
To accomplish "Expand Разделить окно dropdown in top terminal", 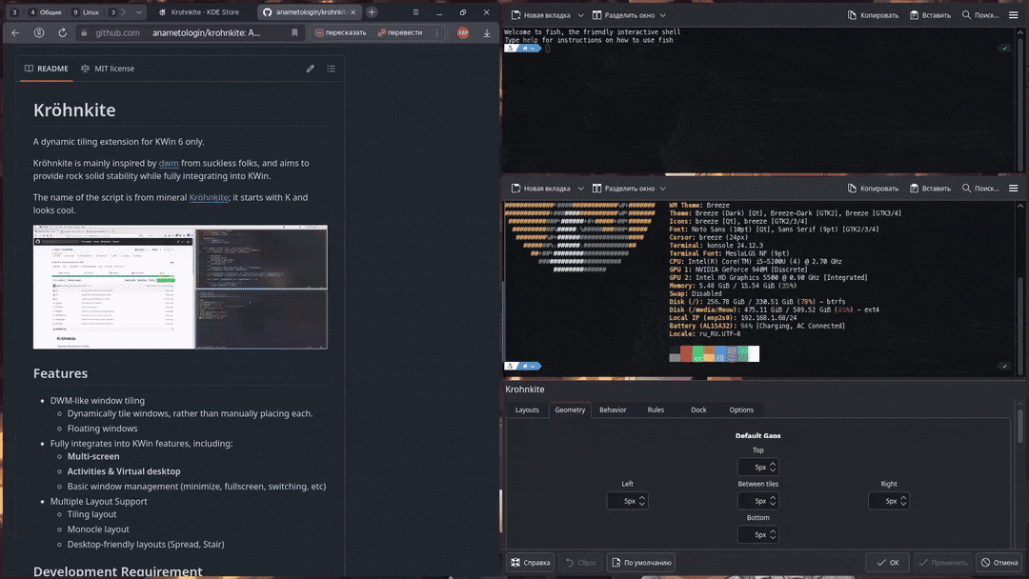I will 629,16.
